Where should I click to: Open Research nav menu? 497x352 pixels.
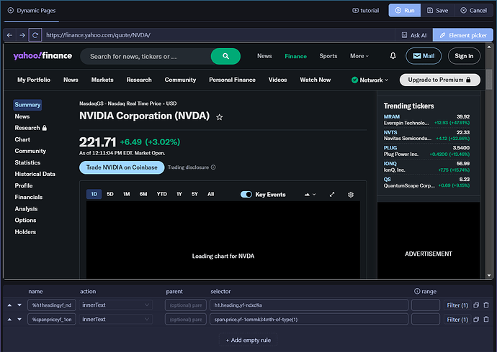(x=139, y=80)
